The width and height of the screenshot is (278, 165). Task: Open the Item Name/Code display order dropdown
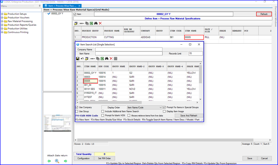pyautogui.click(x=160, y=107)
